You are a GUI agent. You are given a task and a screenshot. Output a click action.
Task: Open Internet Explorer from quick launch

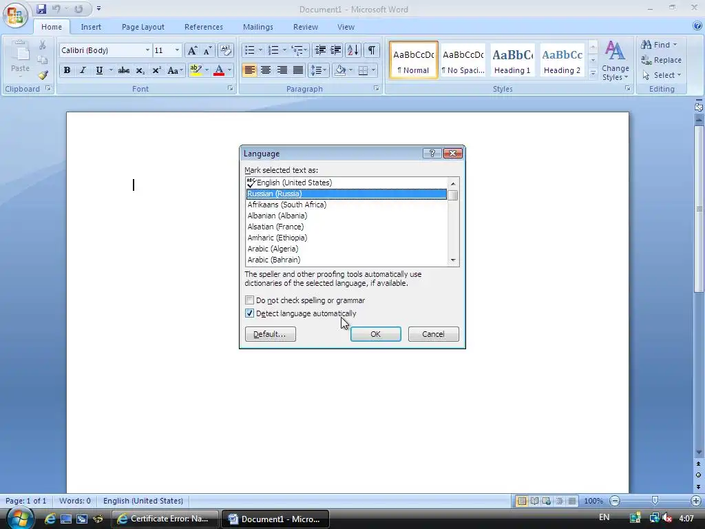[x=50, y=519]
